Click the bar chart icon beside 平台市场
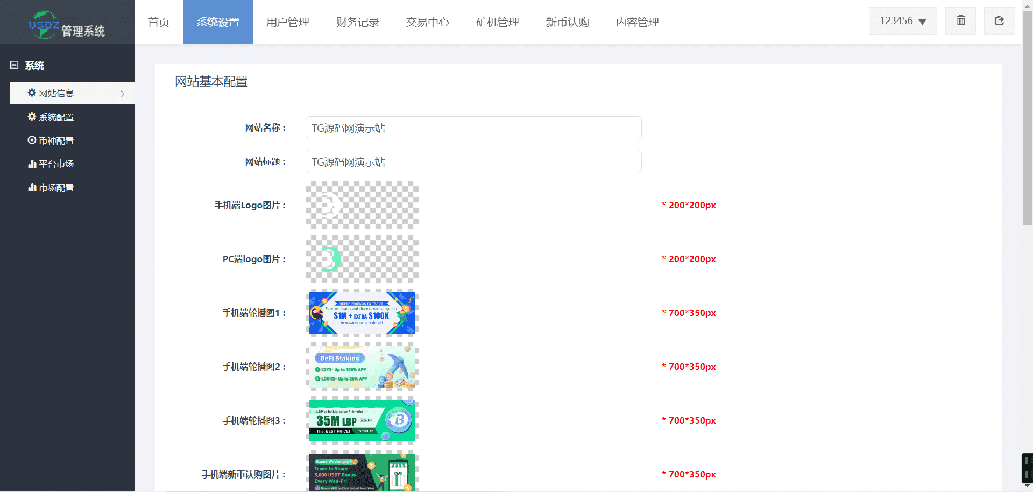Viewport: 1033px width, 492px height. pyautogui.click(x=32, y=164)
